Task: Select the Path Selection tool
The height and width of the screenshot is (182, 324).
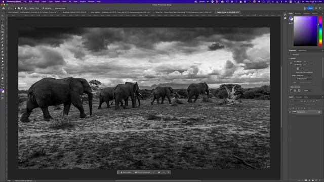Action: click(x=3, y=71)
